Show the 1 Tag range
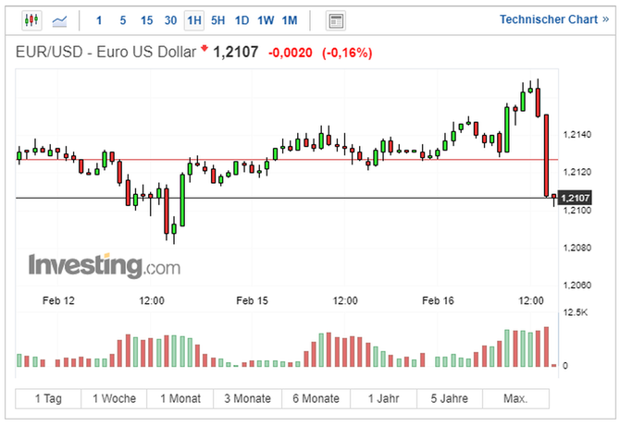Viewport: 620px width, 425px height. (x=48, y=398)
